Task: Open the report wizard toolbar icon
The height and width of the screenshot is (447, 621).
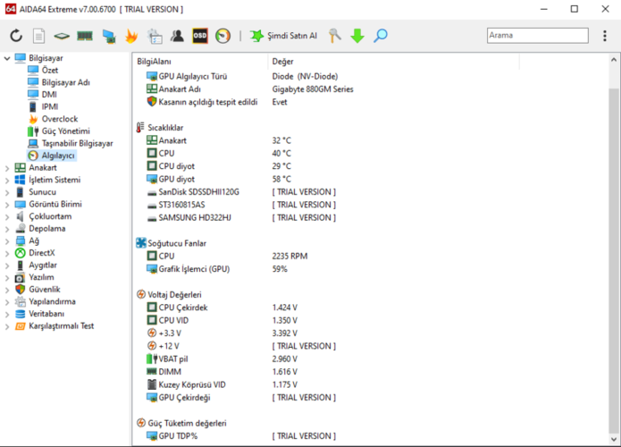Action: (x=155, y=36)
